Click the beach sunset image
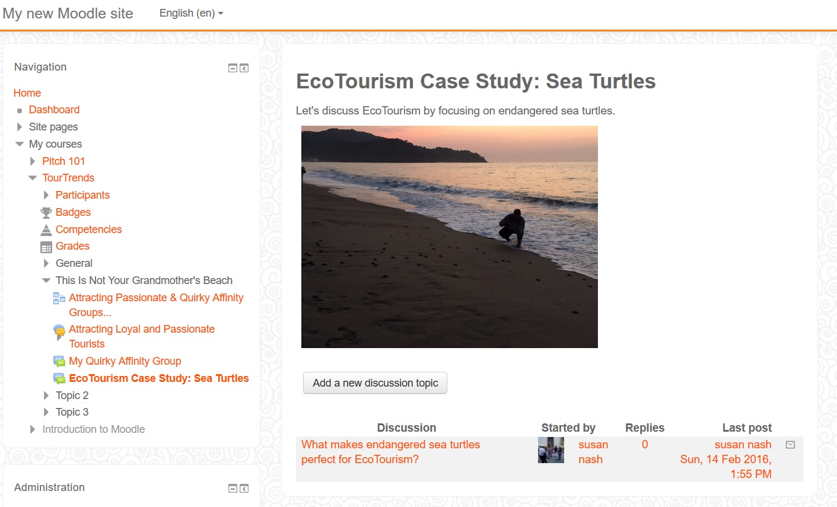837x507 pixels. 450,237
